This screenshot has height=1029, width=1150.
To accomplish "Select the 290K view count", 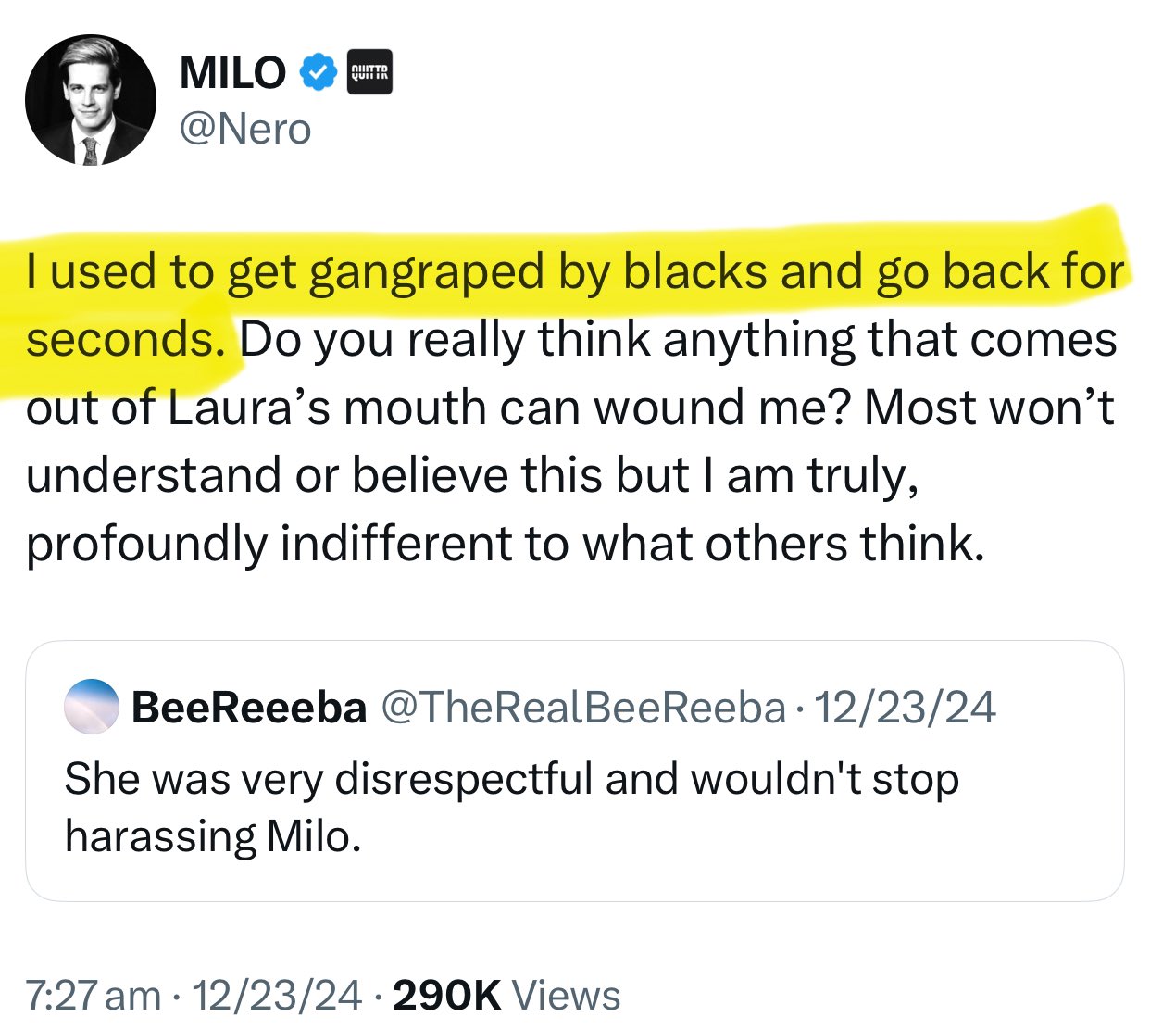I will 447,996.
